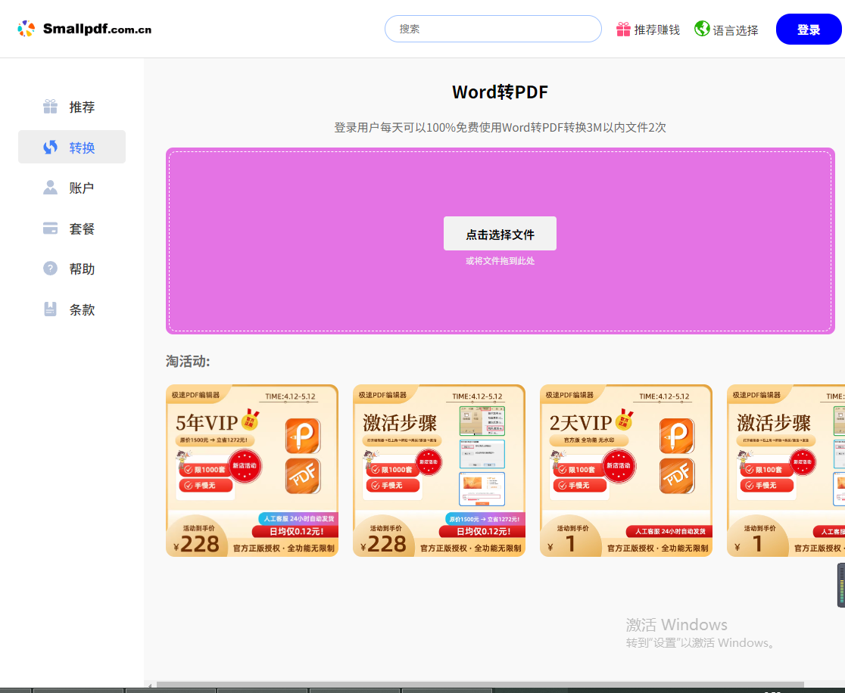This screenshot has width=845, height=693.
Task: Click the 登录用户每天可以100%免费使用 notice text
Action: (x=500, y=128)
